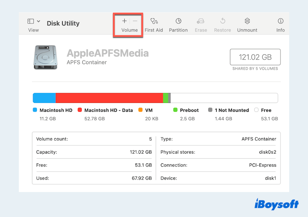Click the Free legend label
The image size is (308, 217).
[266, 110]
